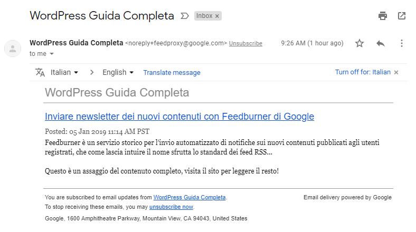Click Unsubscribe next to sender address
Viewport: 416px width, 232px height.
245,43
